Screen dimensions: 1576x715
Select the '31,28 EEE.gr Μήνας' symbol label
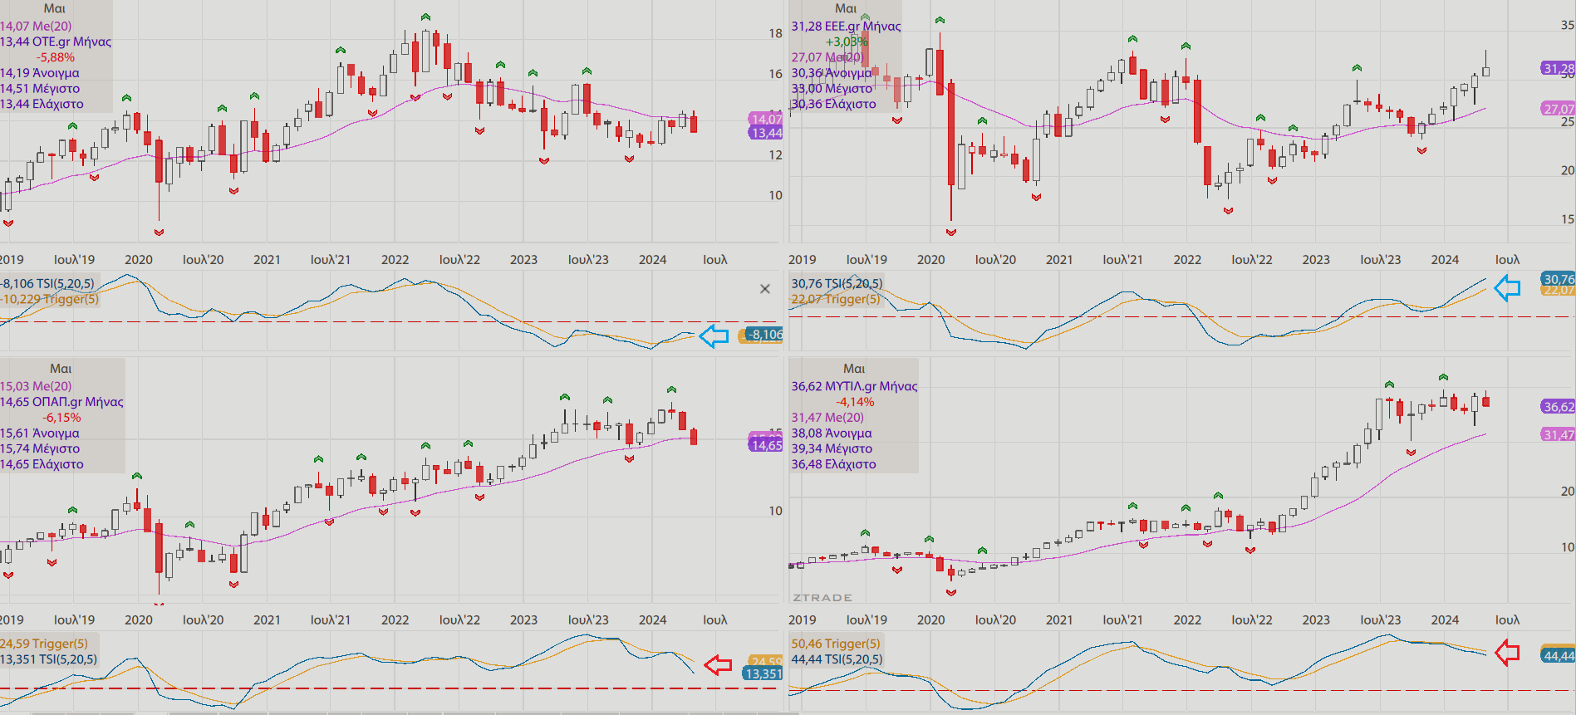pos(846,26)
